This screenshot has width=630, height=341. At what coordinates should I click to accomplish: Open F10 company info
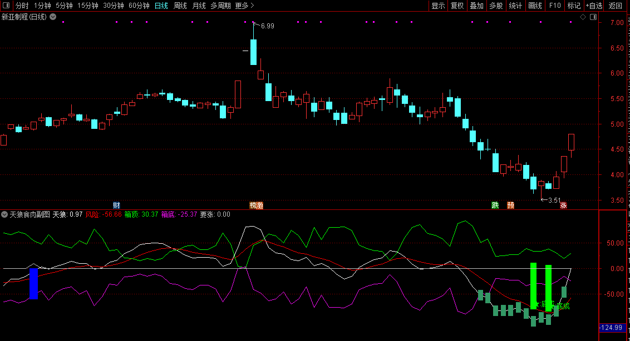pyautogui.click(x=554, y=6)
